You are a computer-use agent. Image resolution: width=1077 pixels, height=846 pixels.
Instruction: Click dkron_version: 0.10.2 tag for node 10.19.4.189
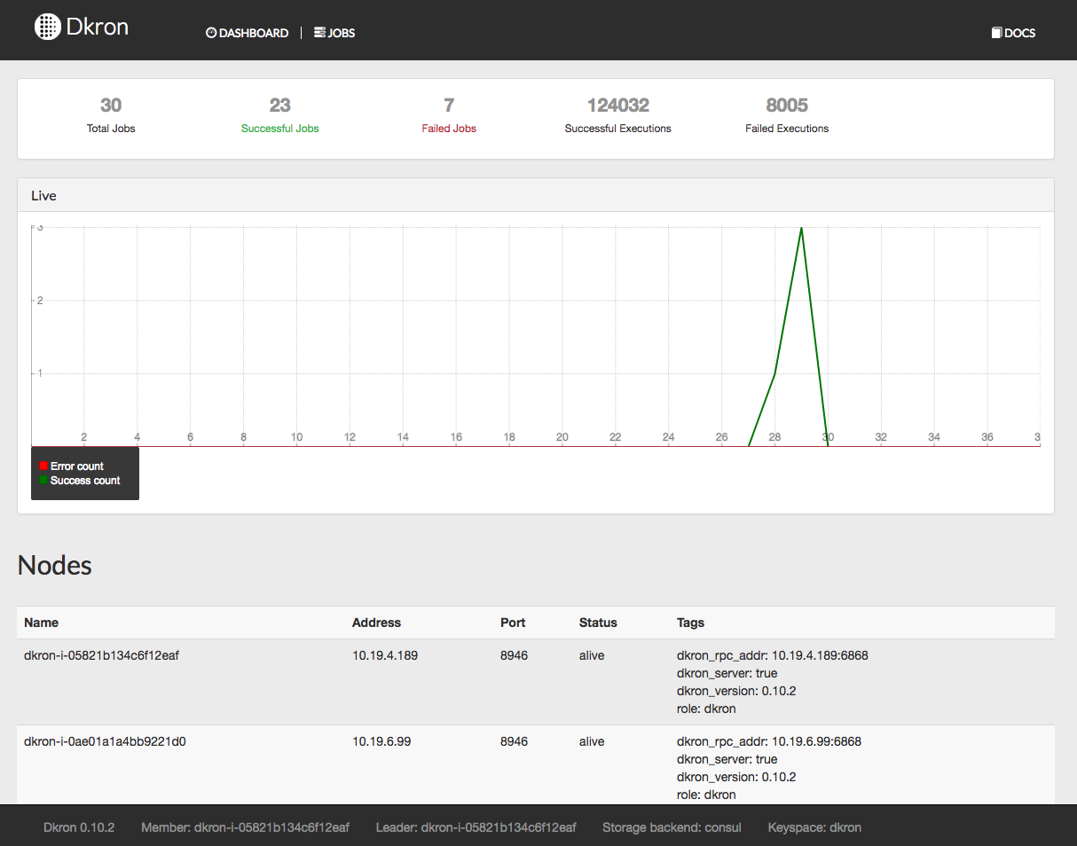click(736, 691)
